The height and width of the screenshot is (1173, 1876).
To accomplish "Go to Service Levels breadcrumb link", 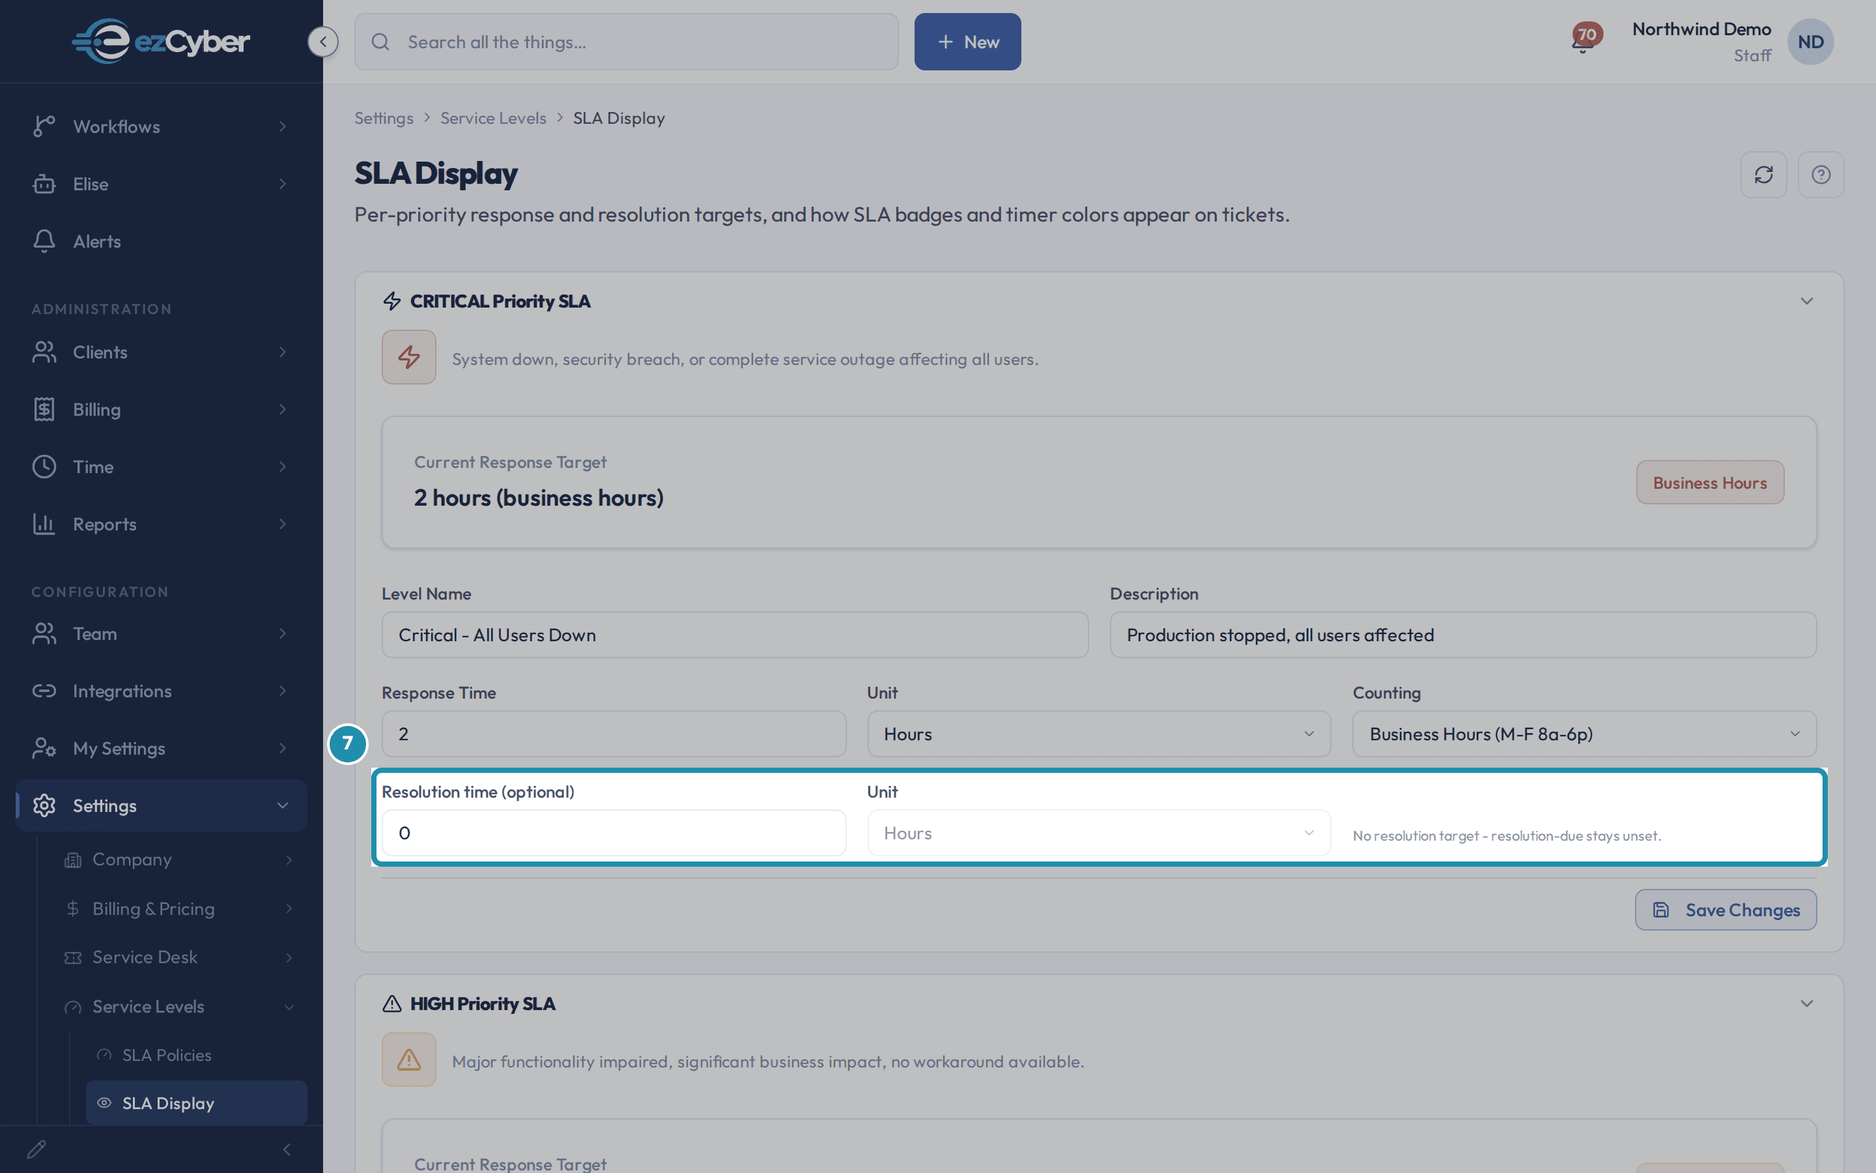I will pyautogui.click(x=493, y=118).
